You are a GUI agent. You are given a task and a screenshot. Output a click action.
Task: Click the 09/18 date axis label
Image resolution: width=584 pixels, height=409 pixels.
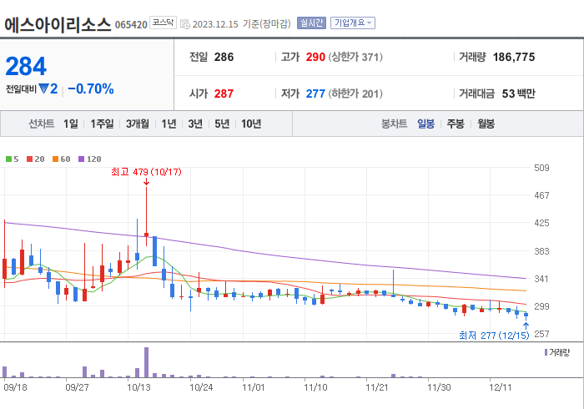click(15, 387)
